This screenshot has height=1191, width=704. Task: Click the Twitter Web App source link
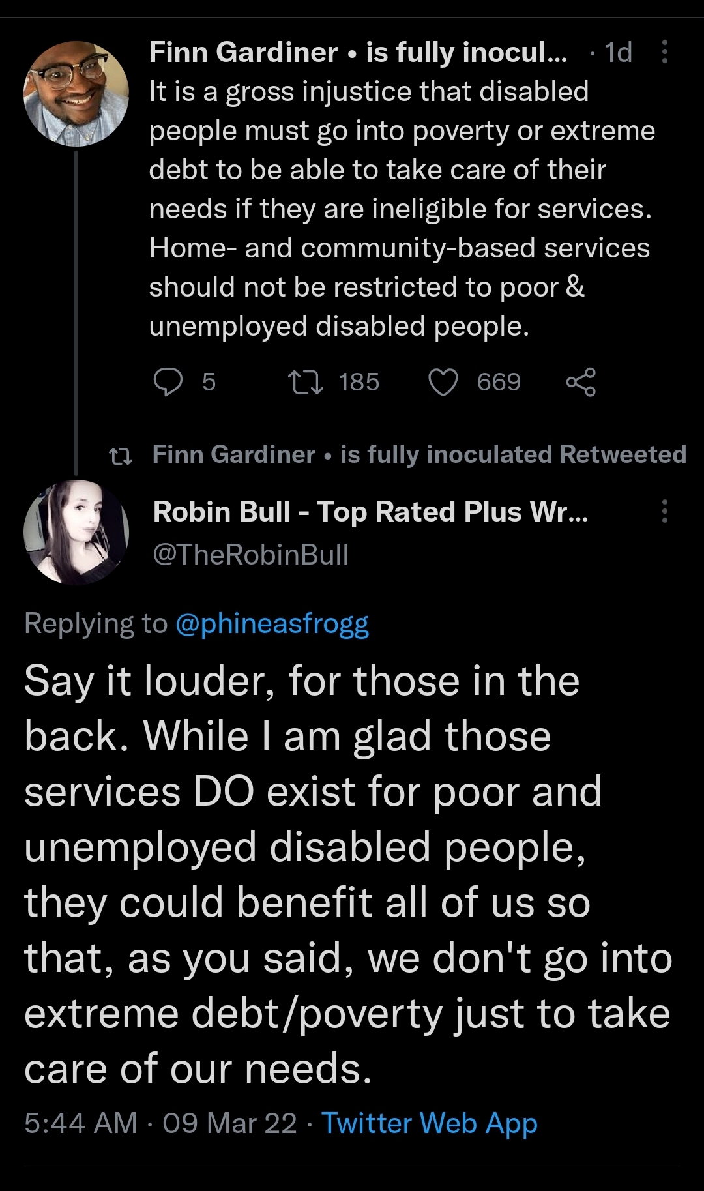[429, 1123]
